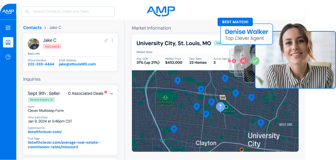This screenshot has width=336, height=160.
Task: Open the pie chart reports icon
Action: click(8, 57)
